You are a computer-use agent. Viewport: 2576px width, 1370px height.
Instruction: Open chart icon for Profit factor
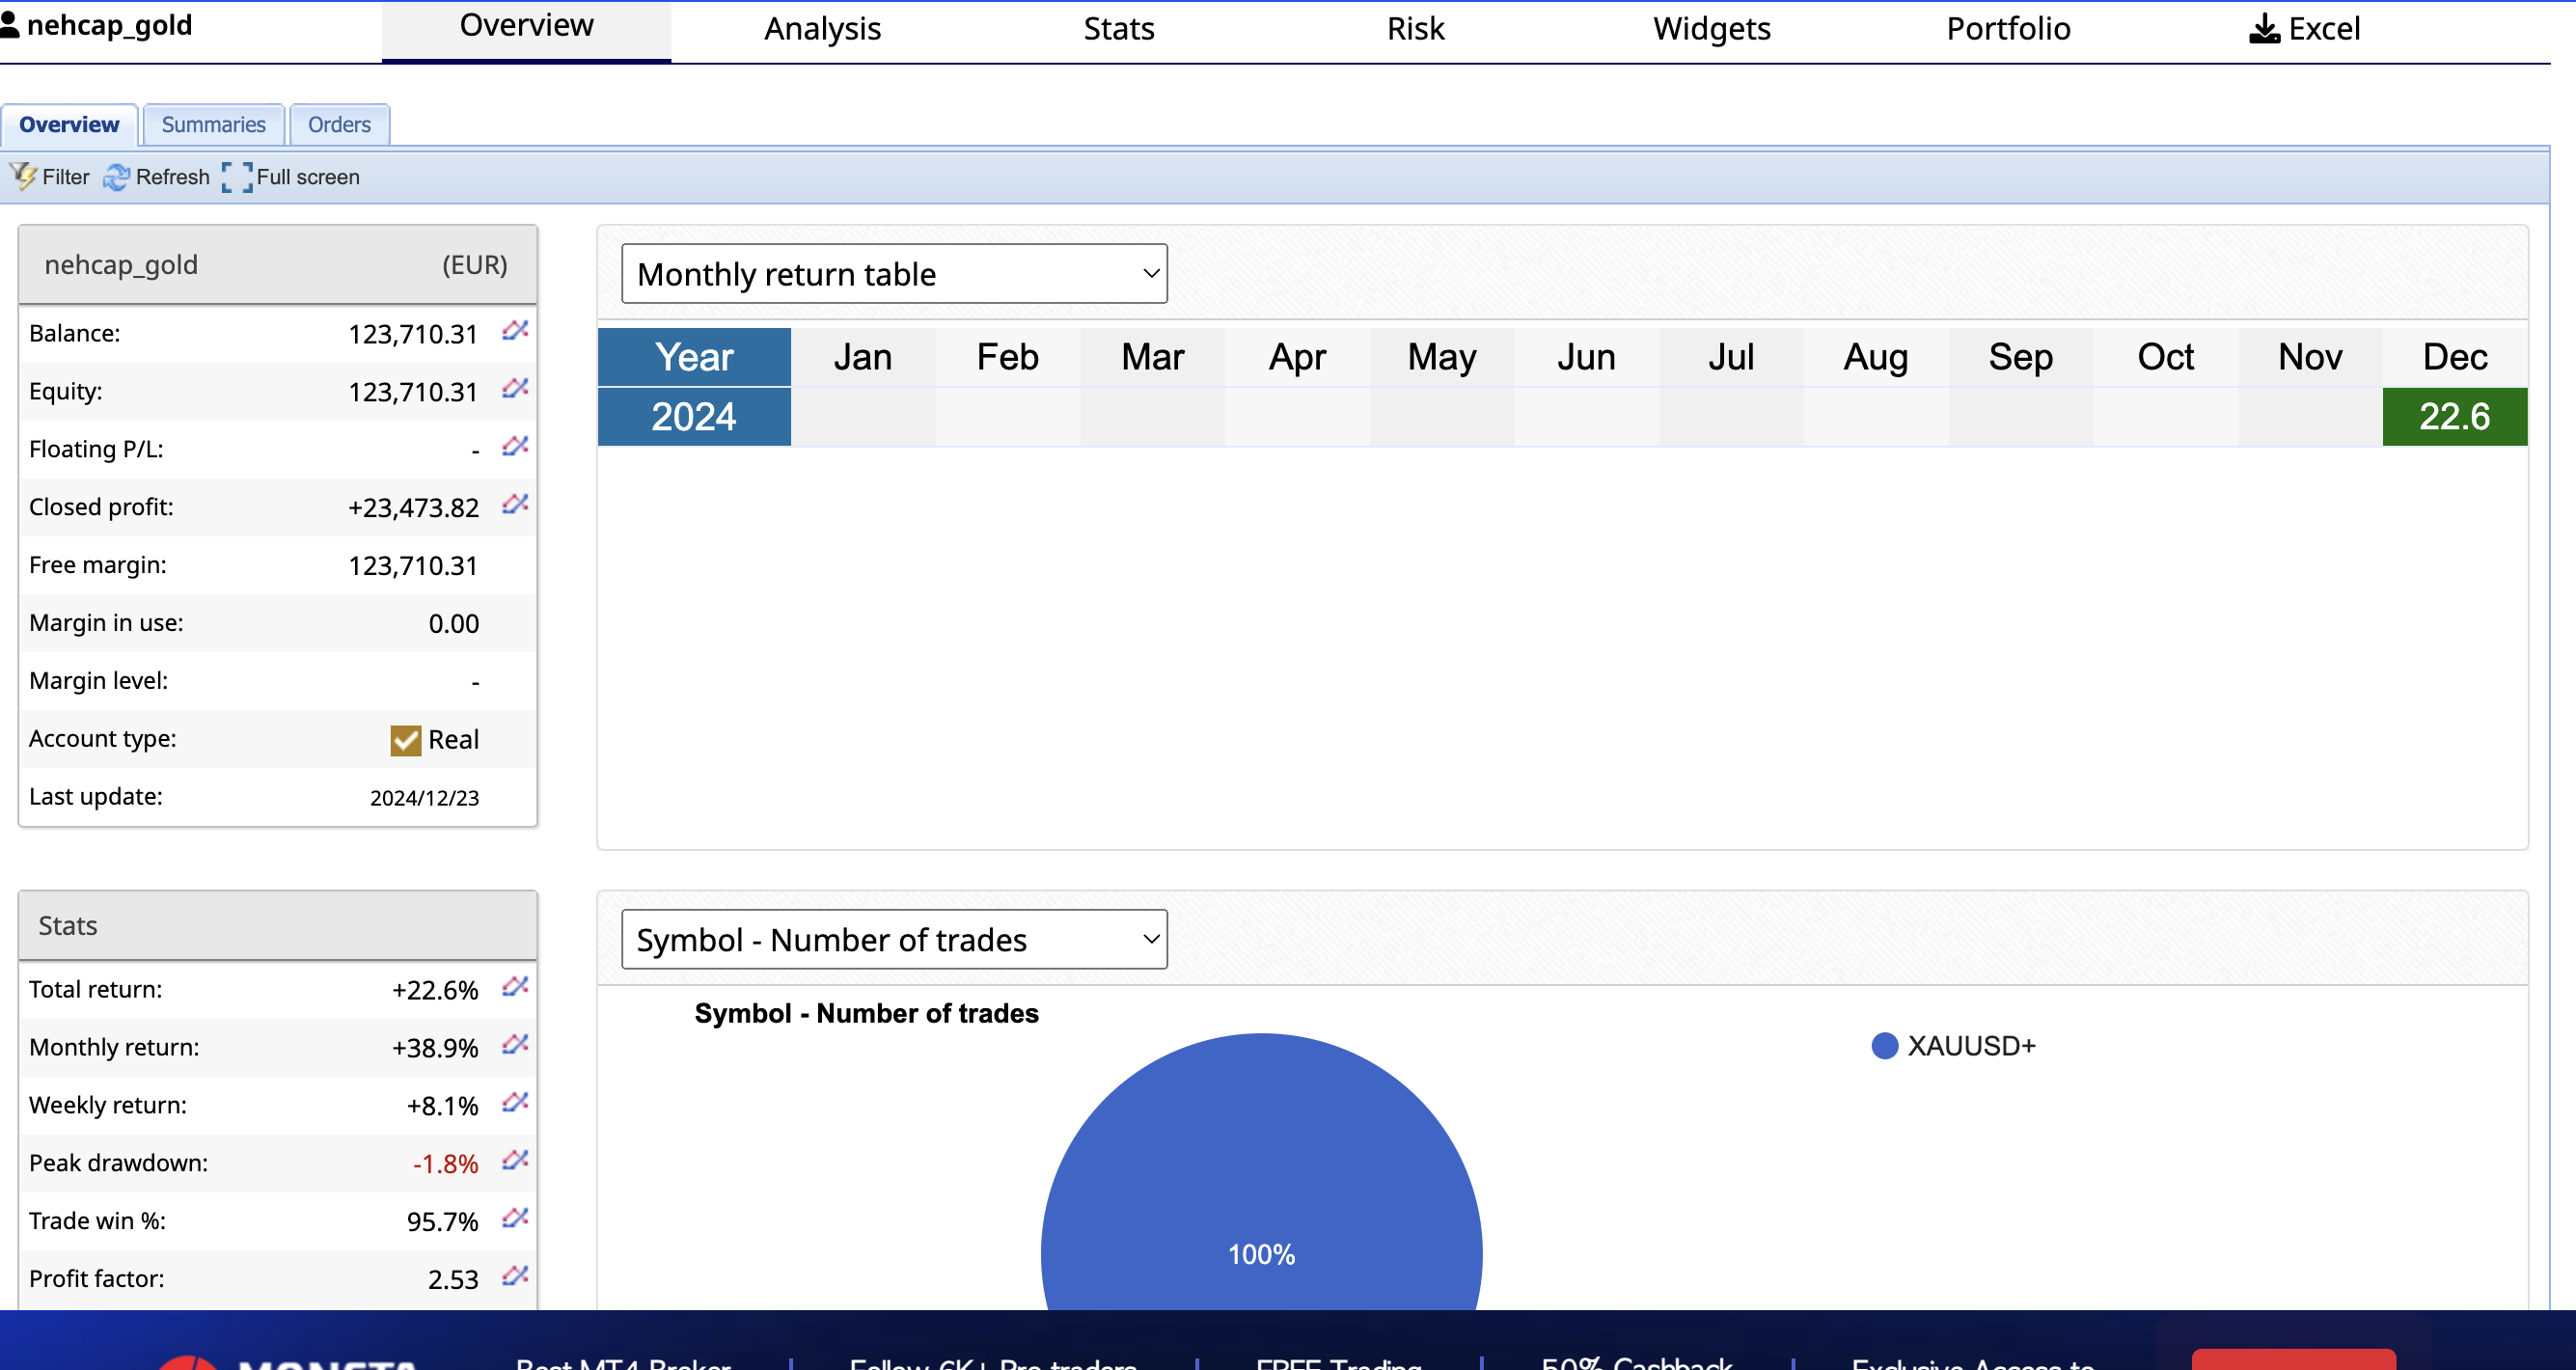point(515,1276)
